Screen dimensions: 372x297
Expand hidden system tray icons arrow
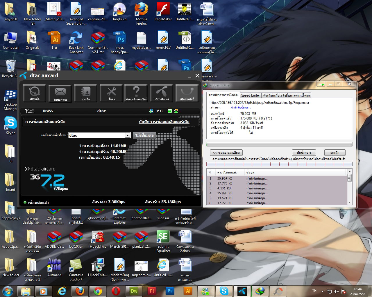point(322,291)
